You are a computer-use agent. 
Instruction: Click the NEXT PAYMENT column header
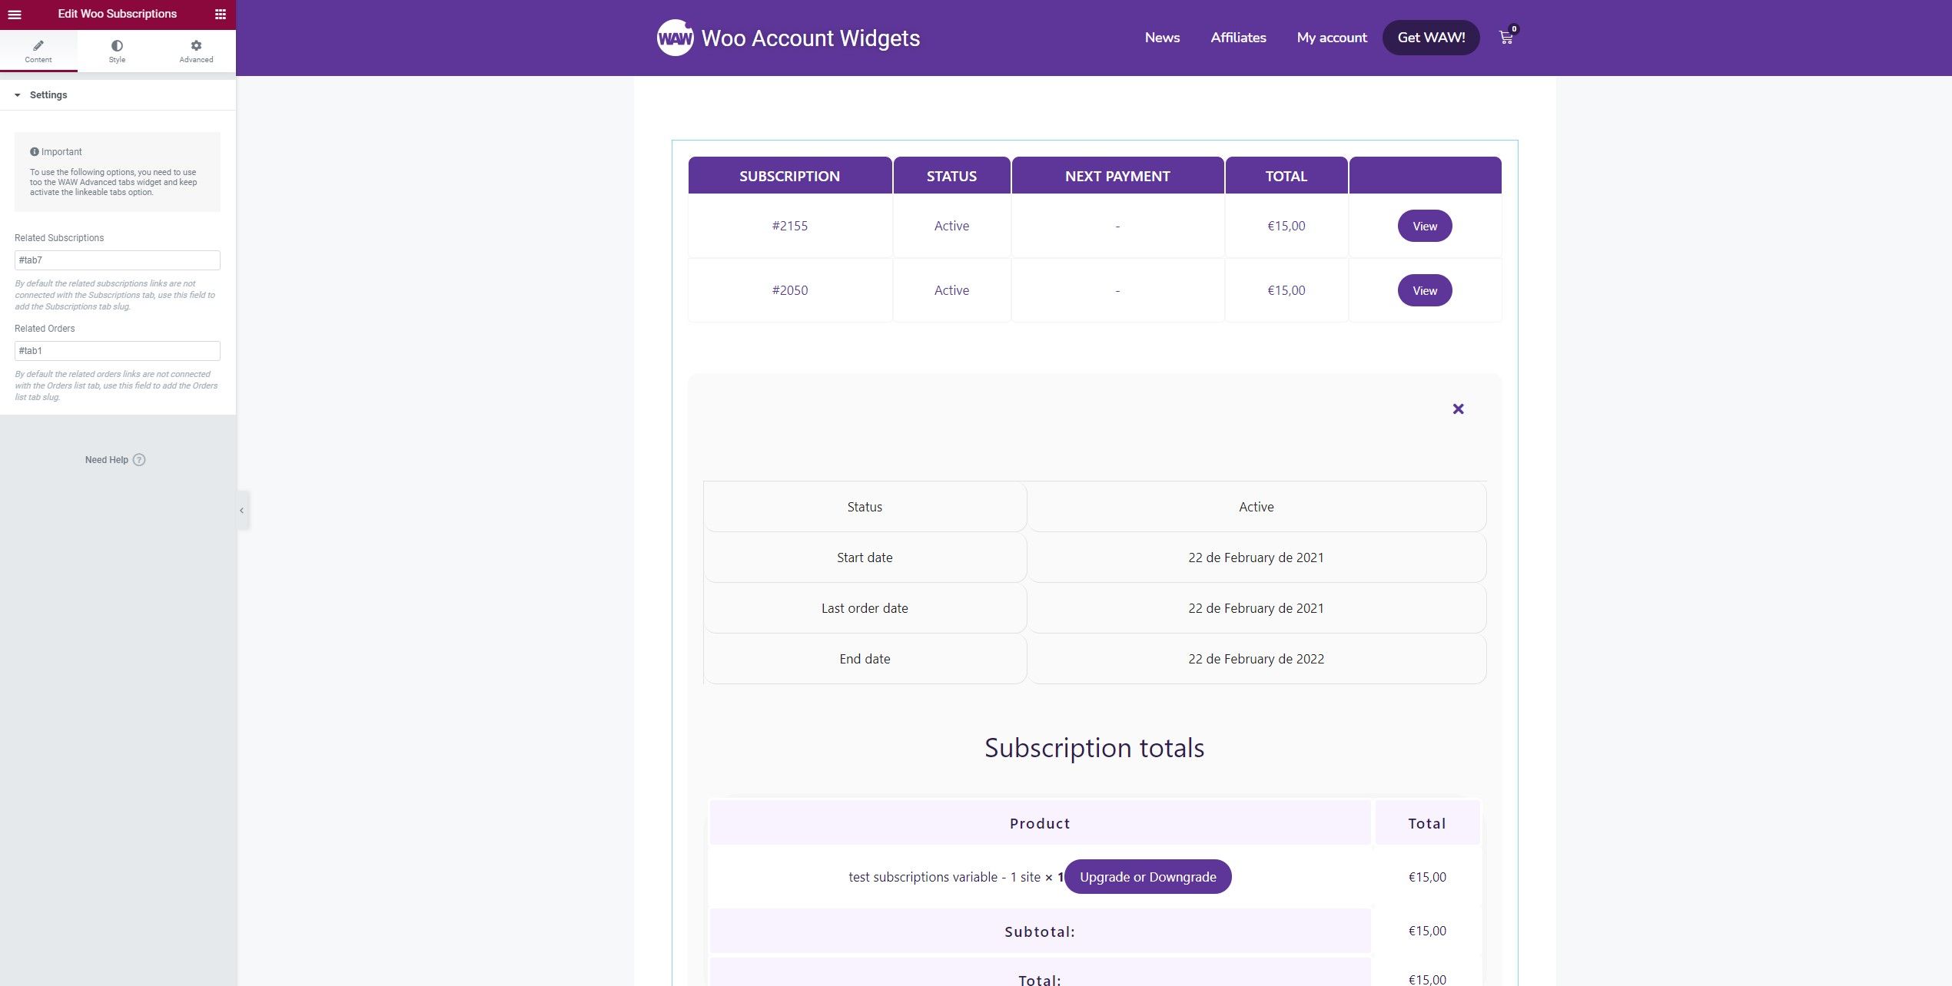click(1117, 176)
